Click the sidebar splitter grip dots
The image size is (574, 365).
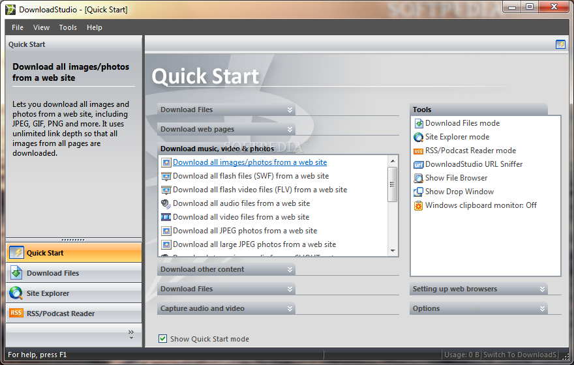73,240
